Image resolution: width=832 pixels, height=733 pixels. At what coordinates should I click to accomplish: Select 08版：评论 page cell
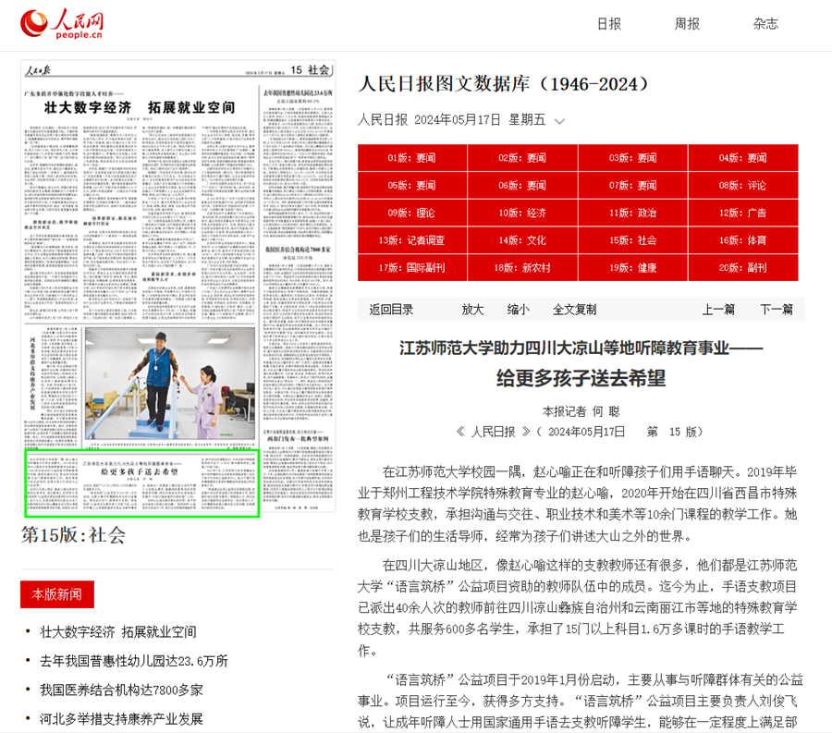742,186
